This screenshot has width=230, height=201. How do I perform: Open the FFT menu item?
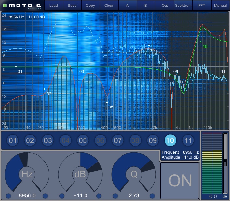pyautogui.click(x=202, y=6)
